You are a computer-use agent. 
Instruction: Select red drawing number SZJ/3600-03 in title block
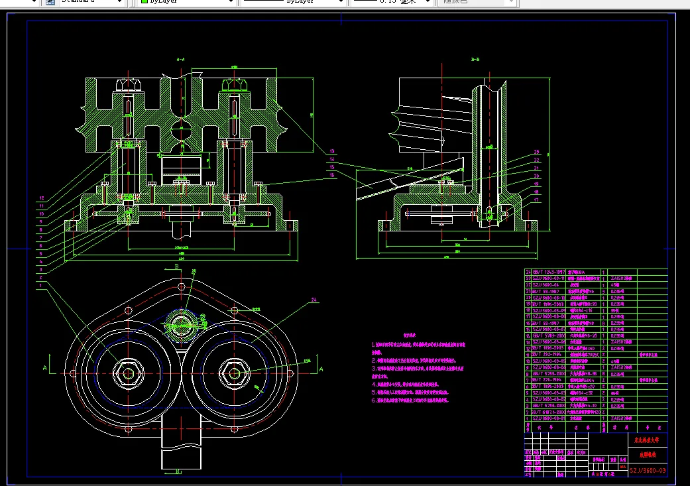click(648, 471)
